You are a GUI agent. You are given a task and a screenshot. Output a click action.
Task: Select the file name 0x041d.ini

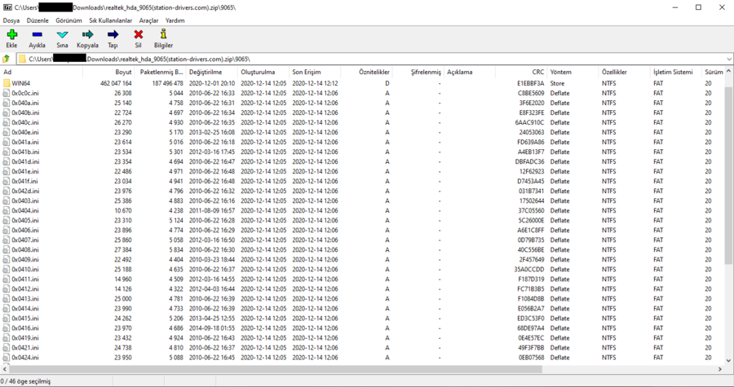coord(26,161)
